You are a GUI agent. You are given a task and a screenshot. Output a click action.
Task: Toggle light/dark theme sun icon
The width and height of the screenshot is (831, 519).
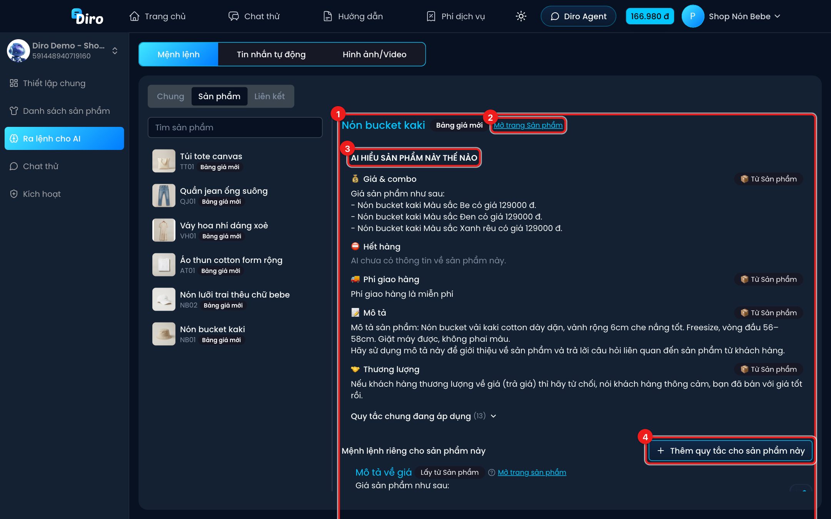(521, 16)
